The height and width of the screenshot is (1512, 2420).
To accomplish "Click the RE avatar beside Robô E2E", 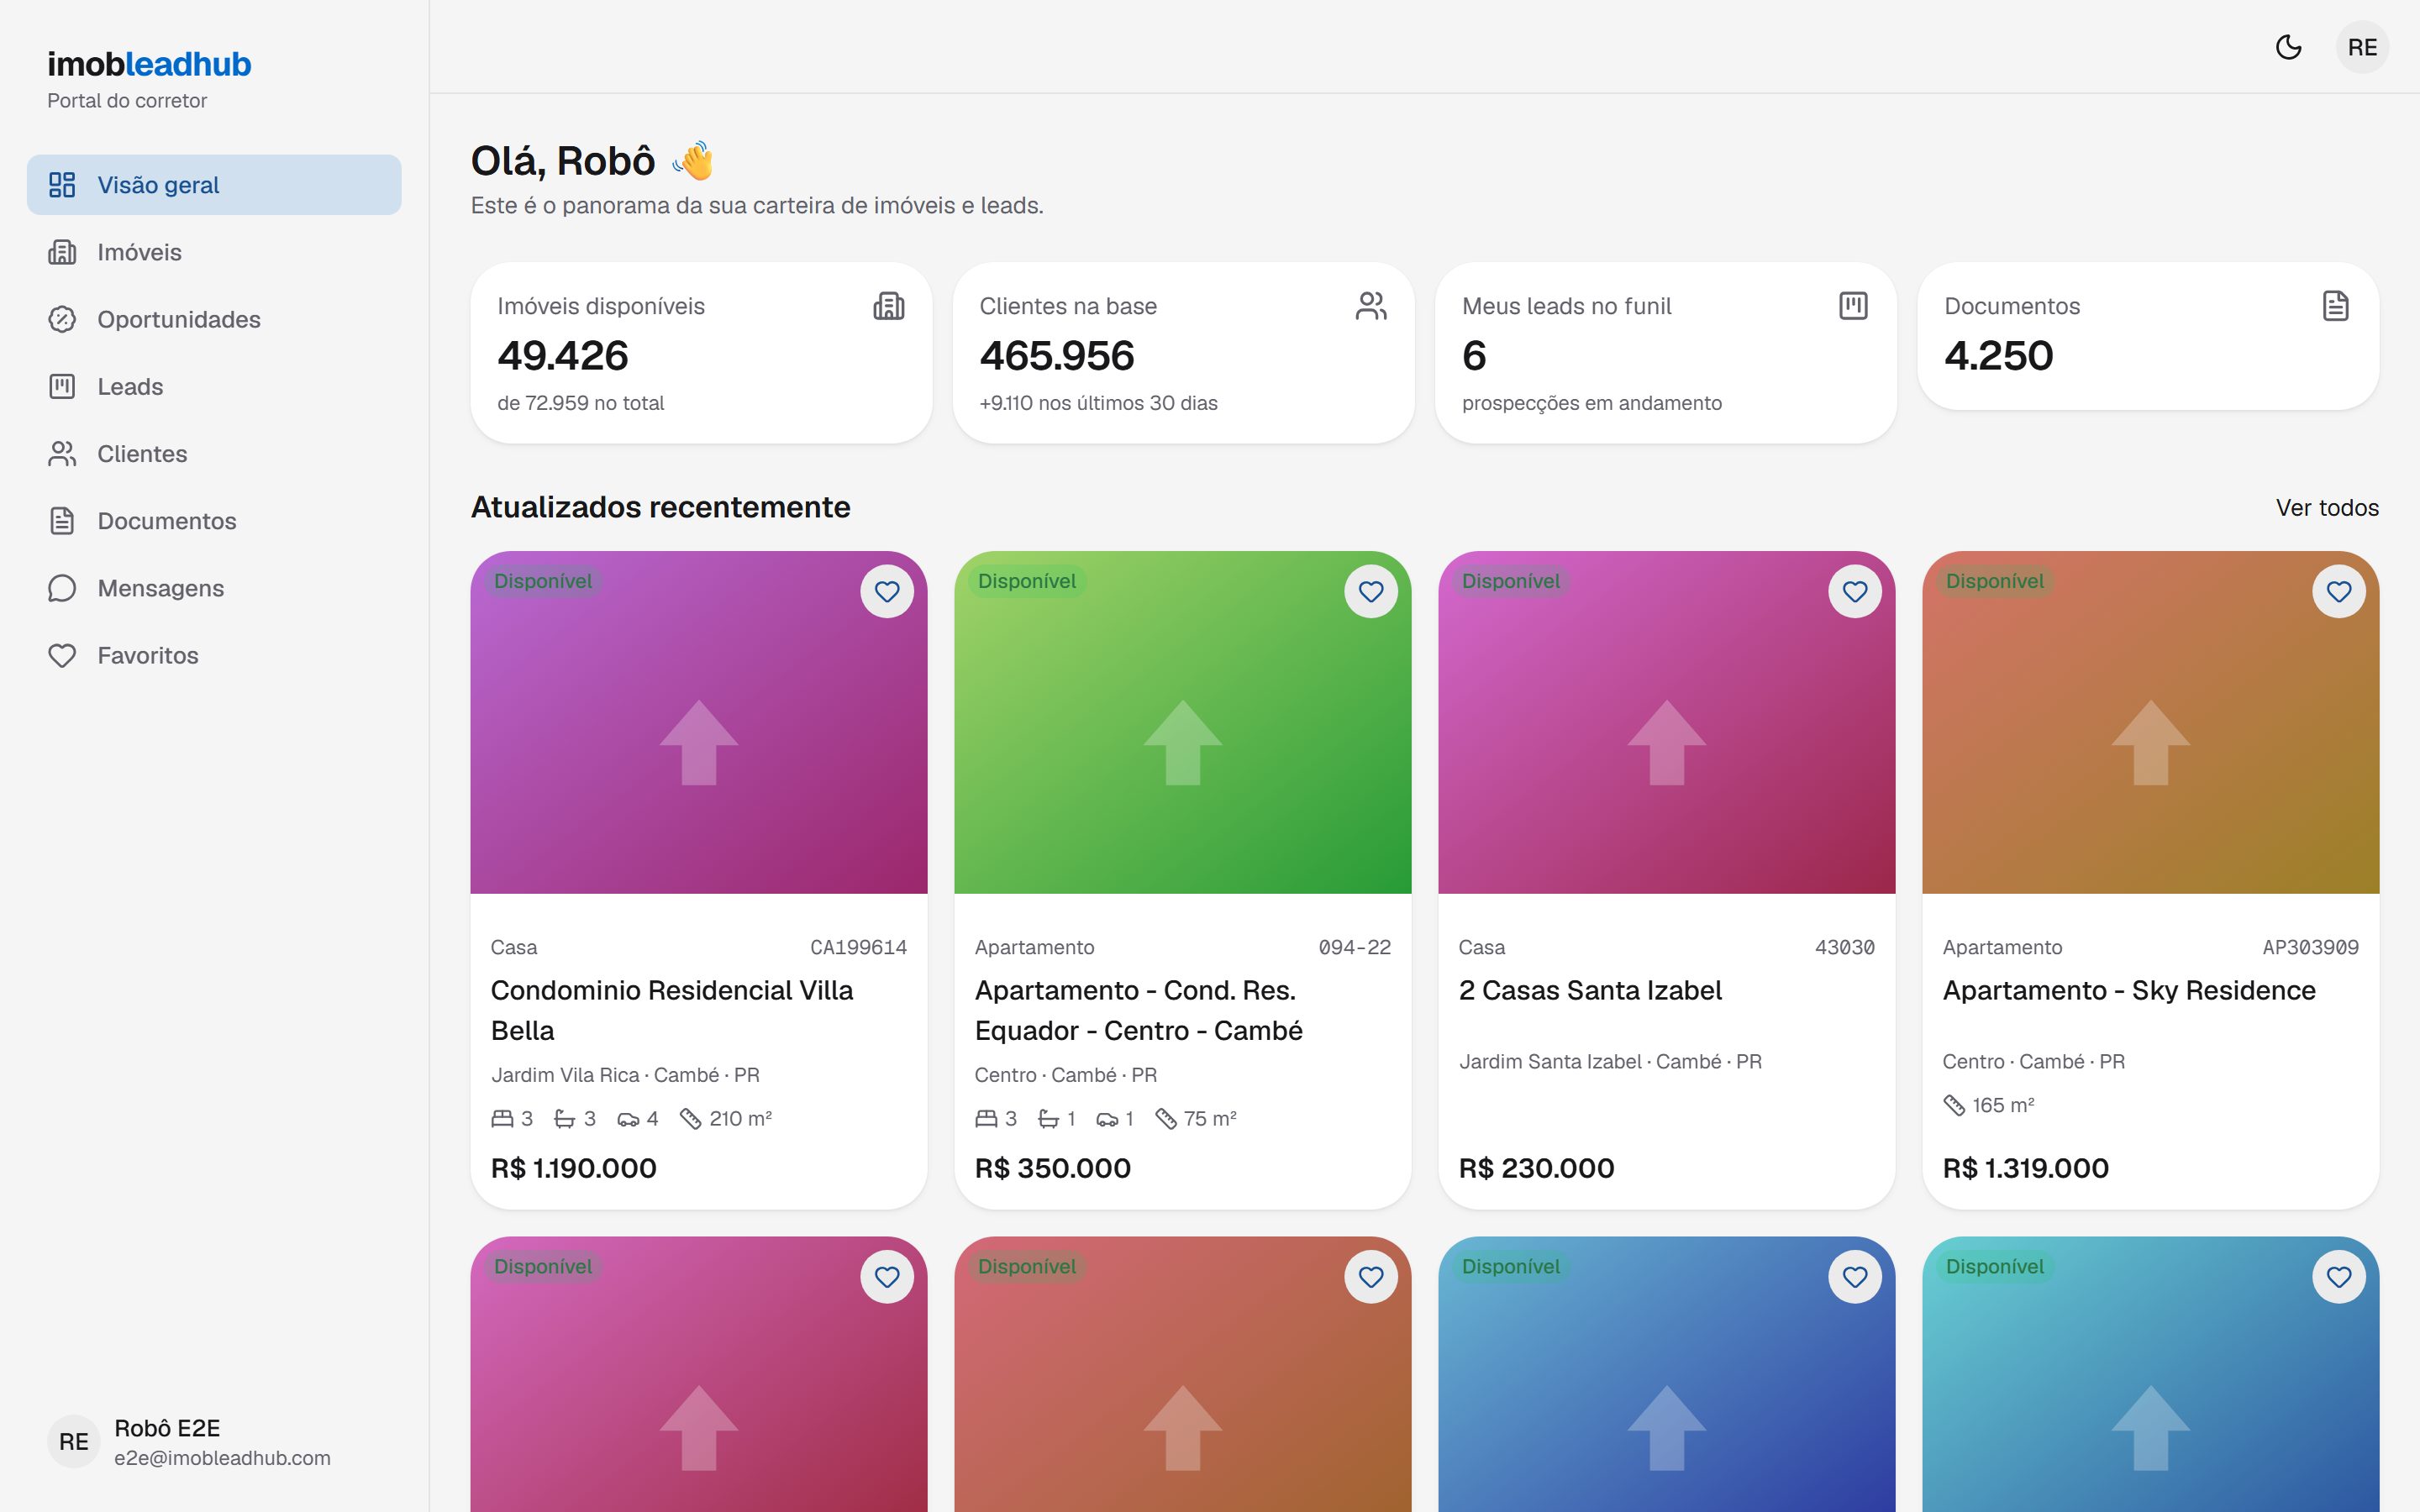I will pyautogui.click(x=74, y=1442).
